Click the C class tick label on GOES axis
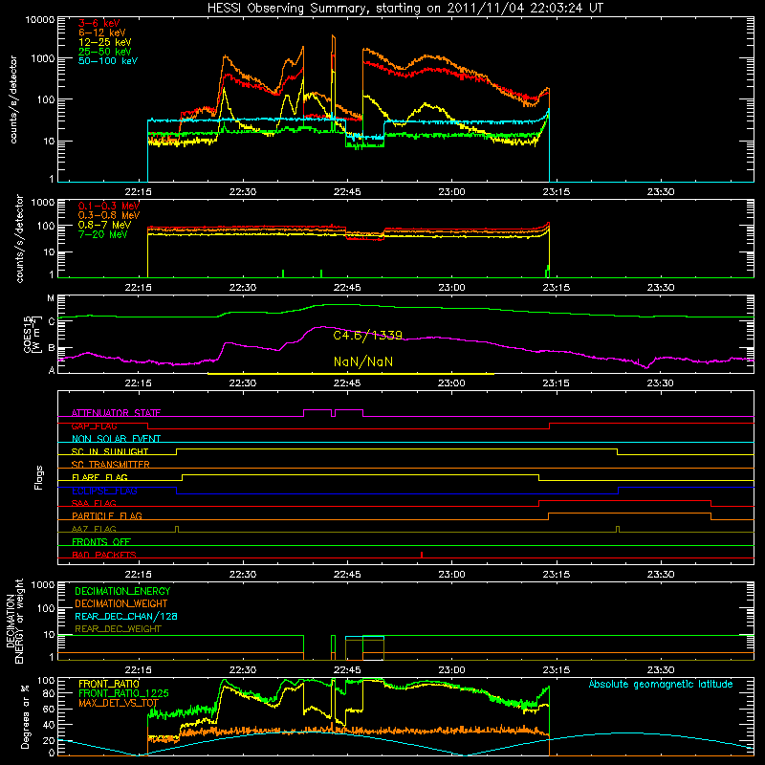 pyautogui.click(x=52, y=321)
